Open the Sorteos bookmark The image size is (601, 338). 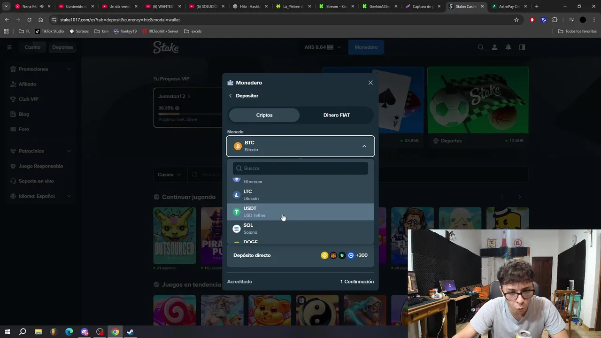79,31
